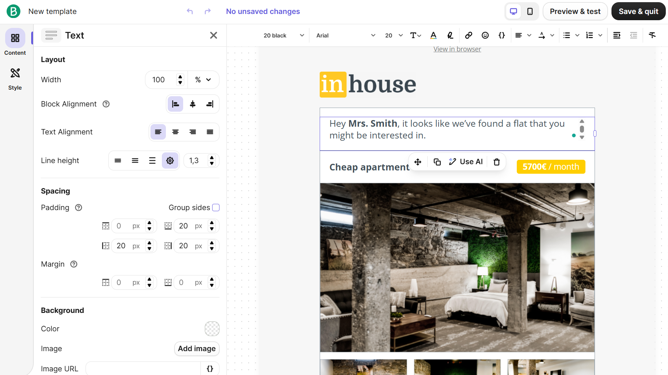Set text alignment to left
The height and width of the screenshot is (375, 668).
click(158, 132)
